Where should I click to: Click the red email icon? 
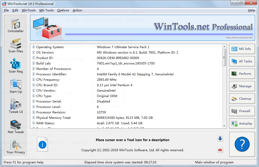pyautogui.click(x=220, y=150)
